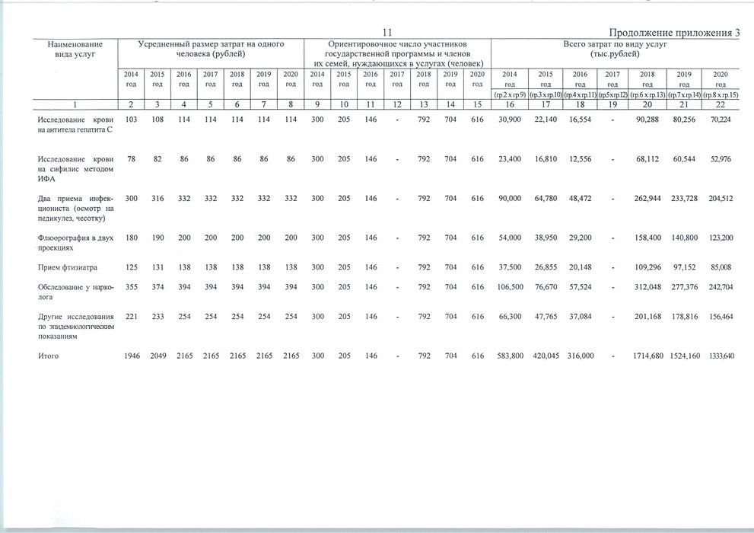Click the value 68,112
This screenshot has width=754, height=533.
[x=647, y=158]
